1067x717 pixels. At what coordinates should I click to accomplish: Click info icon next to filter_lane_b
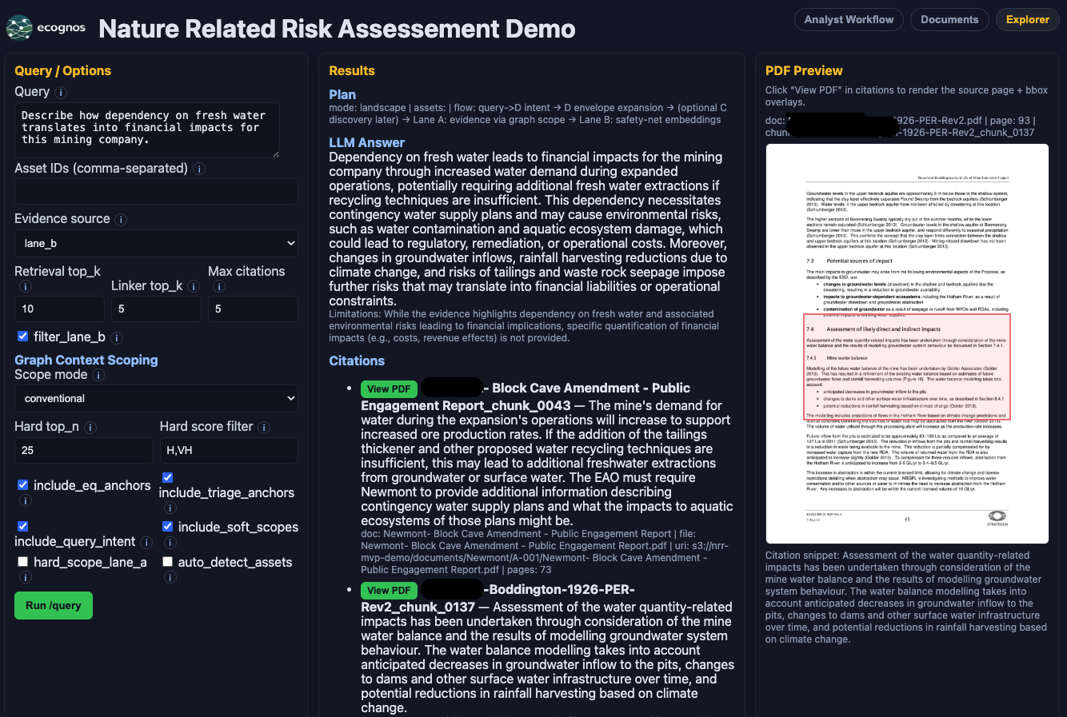117,338
